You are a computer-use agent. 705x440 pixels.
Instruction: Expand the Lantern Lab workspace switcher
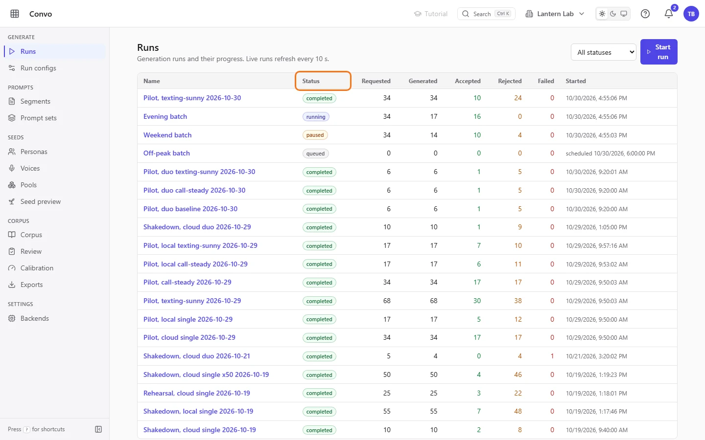[555, 14]
